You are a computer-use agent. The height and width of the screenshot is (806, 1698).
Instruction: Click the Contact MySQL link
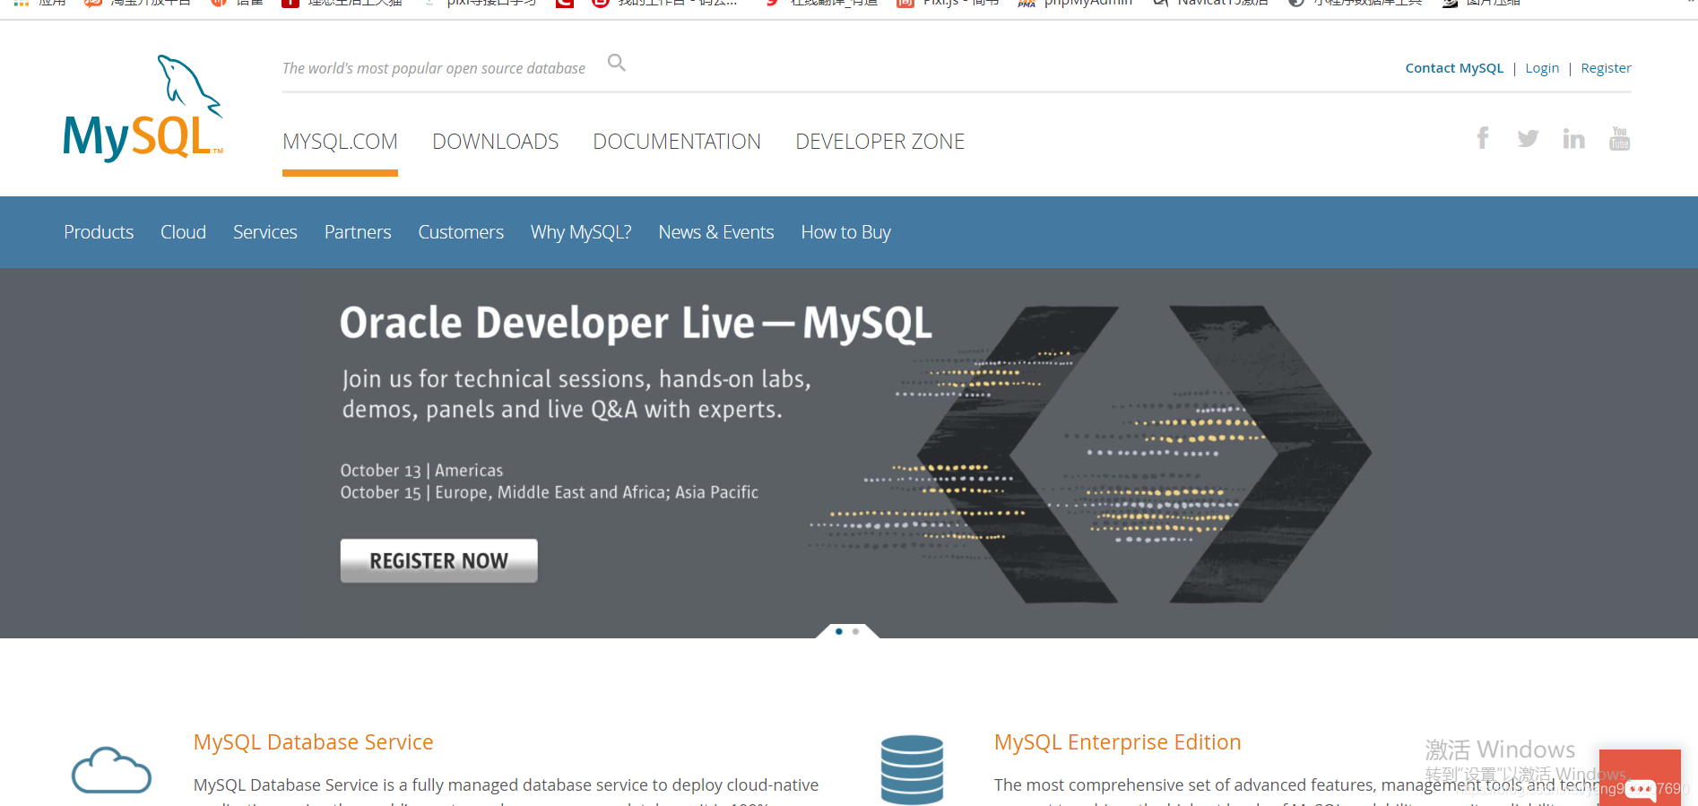click(1454, 68)
